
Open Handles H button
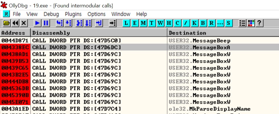[x=169, y=23]
